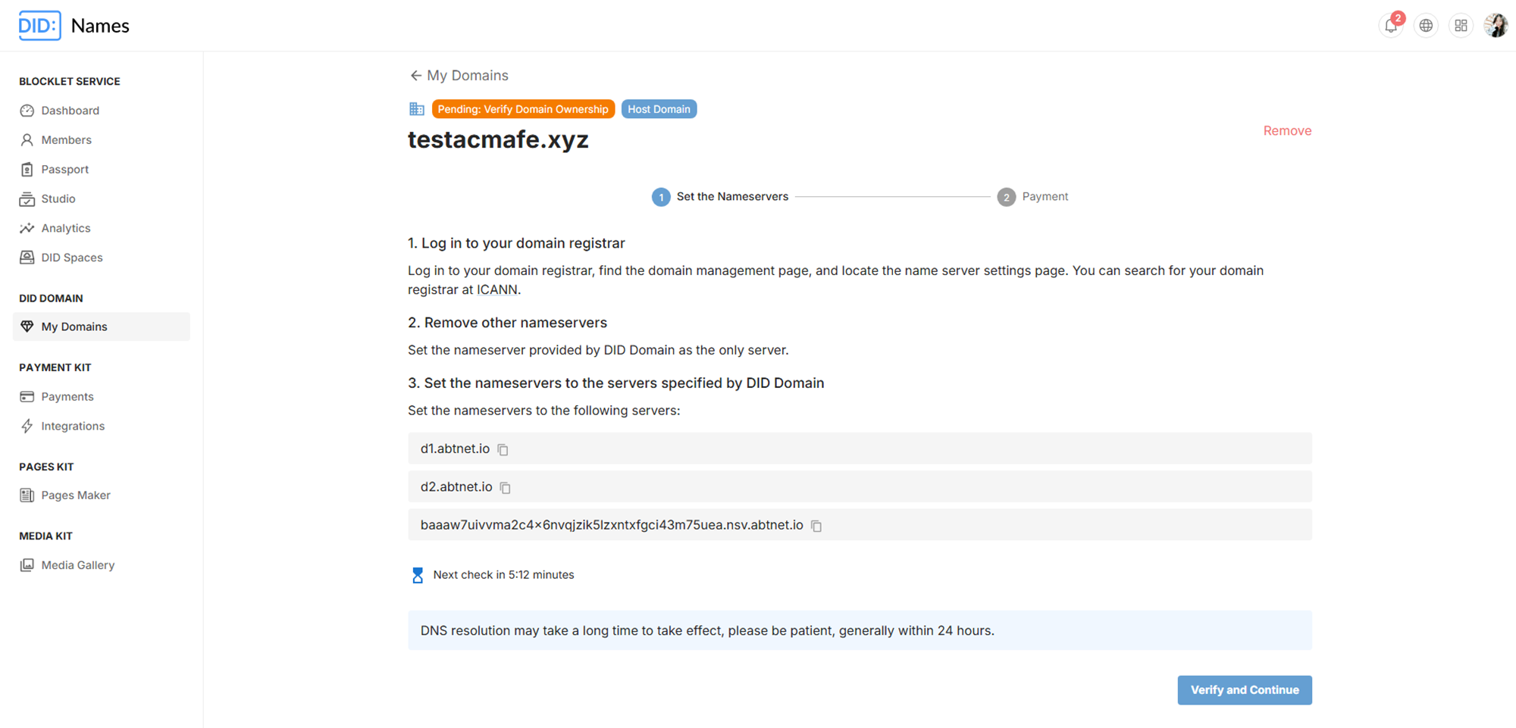The image size is (1516, 728).
Task: Select Set the Nameservers step
Action: point(720,197)
